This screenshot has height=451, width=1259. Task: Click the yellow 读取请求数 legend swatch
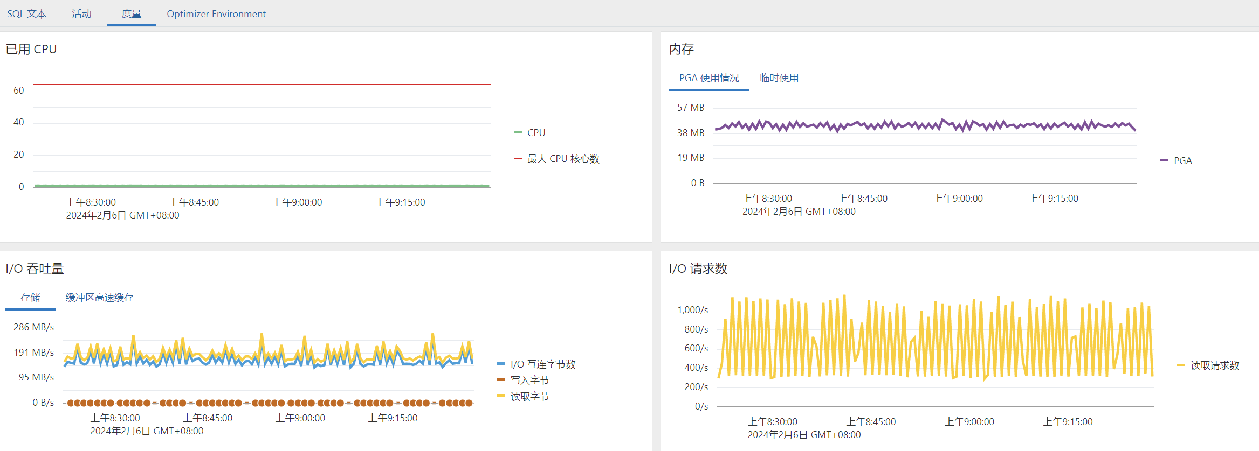[1181, 365]
